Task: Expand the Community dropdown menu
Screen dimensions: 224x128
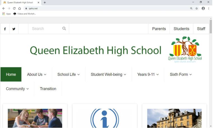Action: click(17, 89)
